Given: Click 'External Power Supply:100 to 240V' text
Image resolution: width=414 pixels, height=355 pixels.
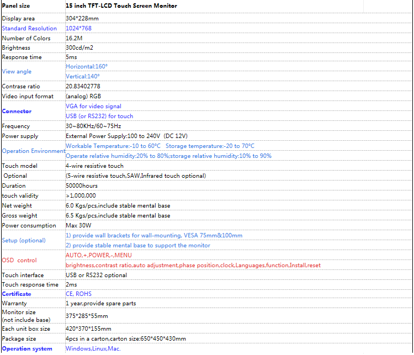Looking at the screenshot, I should point(113,136).
